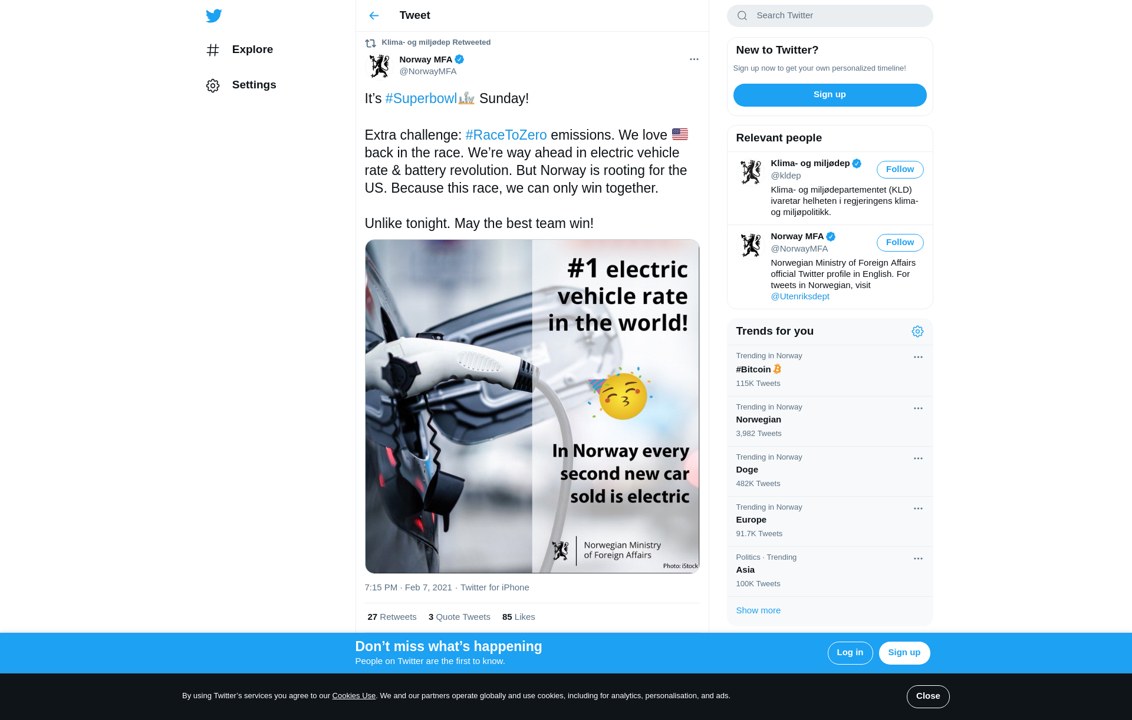The height and width of the screenshot is (720, 1132).
Task: Open Settings via the gear icon
Action: (x=213, y=85)
